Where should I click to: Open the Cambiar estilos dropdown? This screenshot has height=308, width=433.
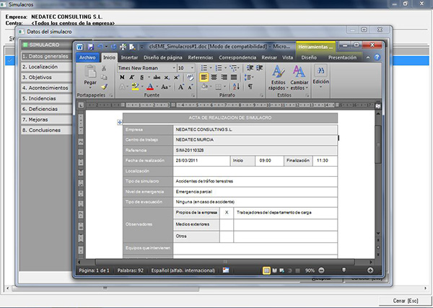(299, 78)
